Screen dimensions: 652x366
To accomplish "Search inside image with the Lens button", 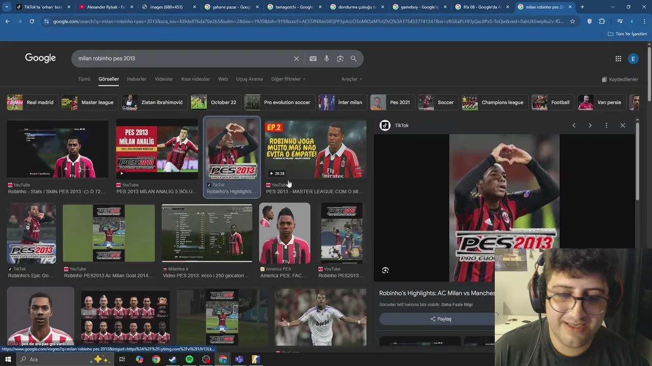I will [385, 270].
